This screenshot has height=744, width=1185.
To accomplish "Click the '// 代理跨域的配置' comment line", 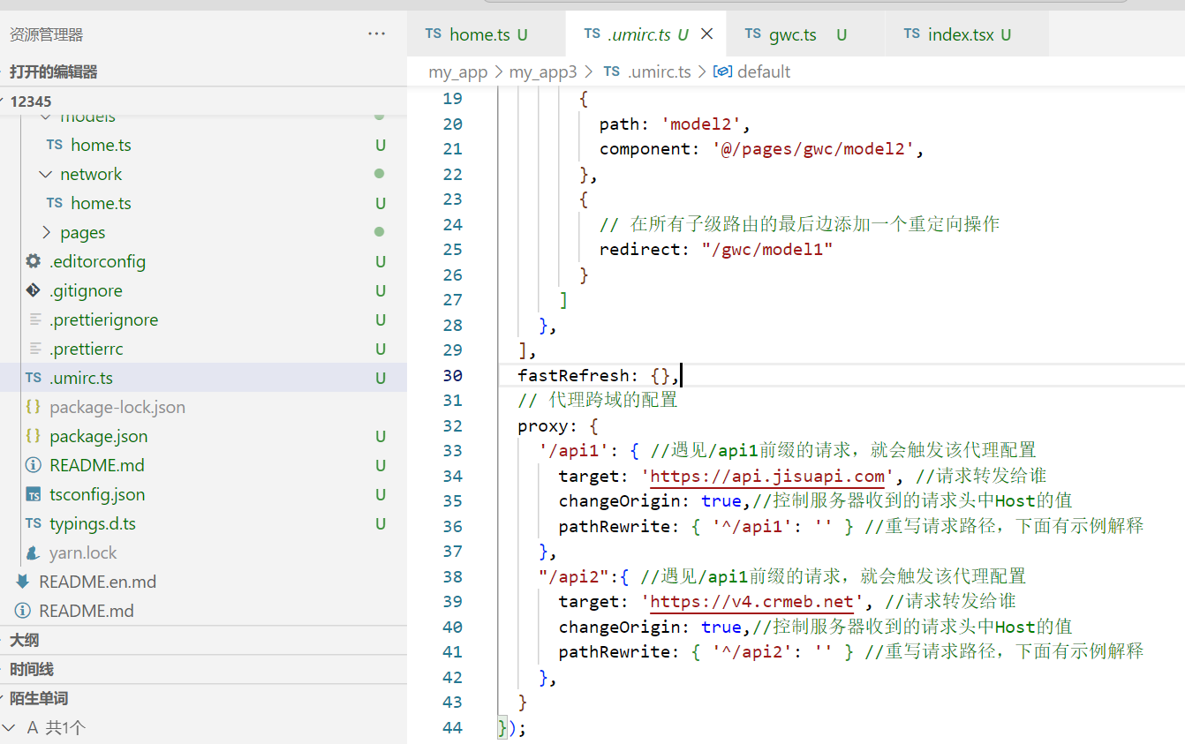I will (x=598, y=401).
